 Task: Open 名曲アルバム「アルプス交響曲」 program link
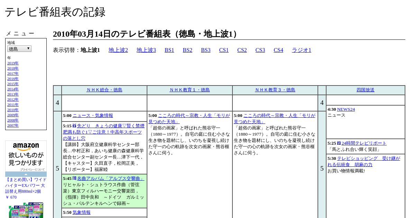pyautogui.click(x=111, y=179)
